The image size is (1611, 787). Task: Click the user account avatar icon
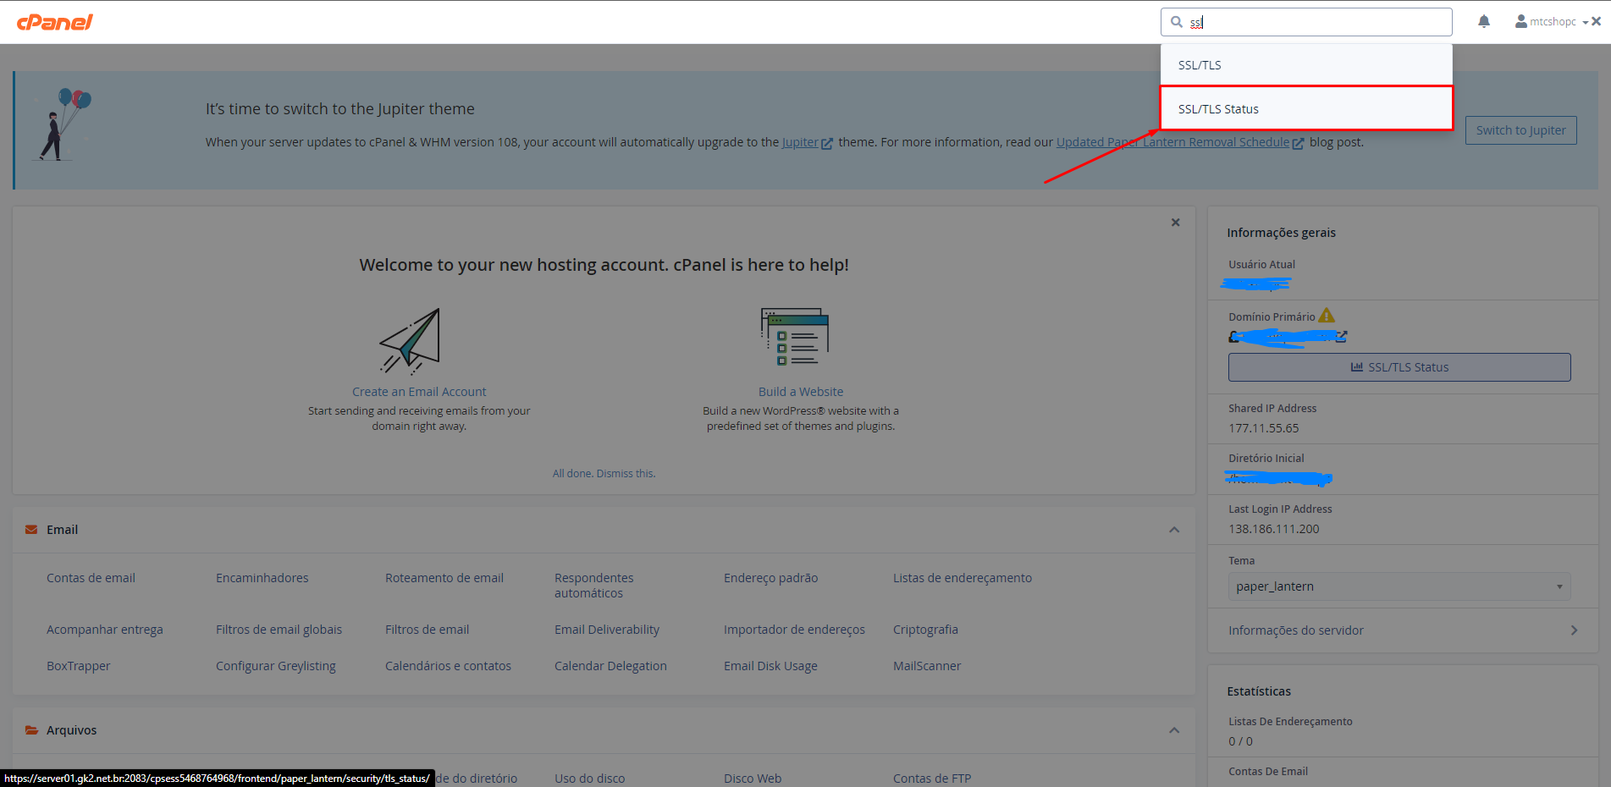pos(1521,21)
